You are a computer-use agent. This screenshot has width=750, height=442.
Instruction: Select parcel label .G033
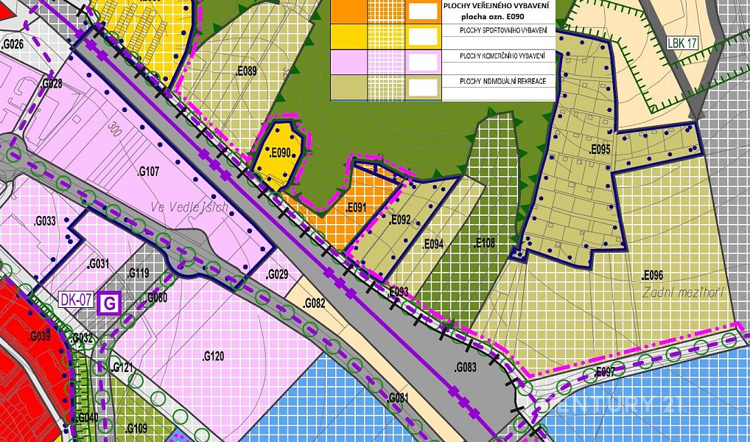pyautogui.click(x=45, y=222)
